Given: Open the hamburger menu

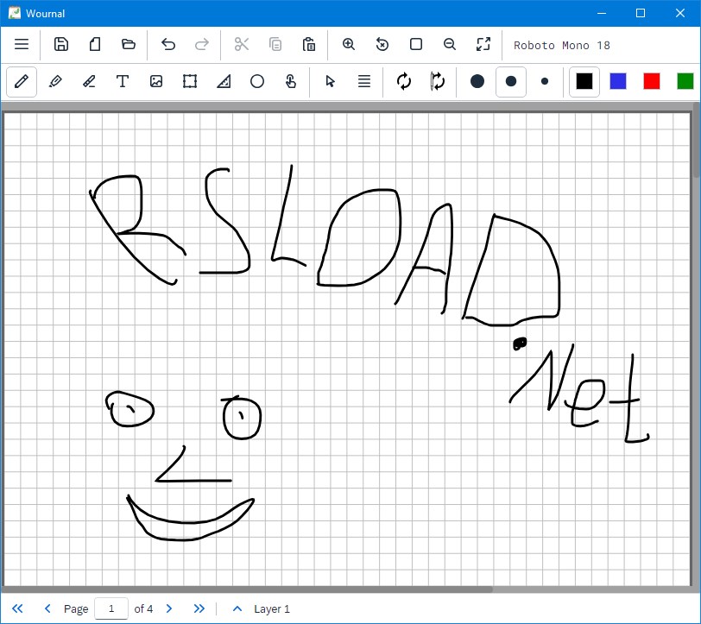Looking at the screenshot, I should pyautogui.click(x=22, y=44).
